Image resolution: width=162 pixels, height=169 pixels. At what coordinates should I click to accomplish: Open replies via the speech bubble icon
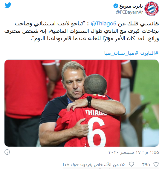tap(132, 164)
